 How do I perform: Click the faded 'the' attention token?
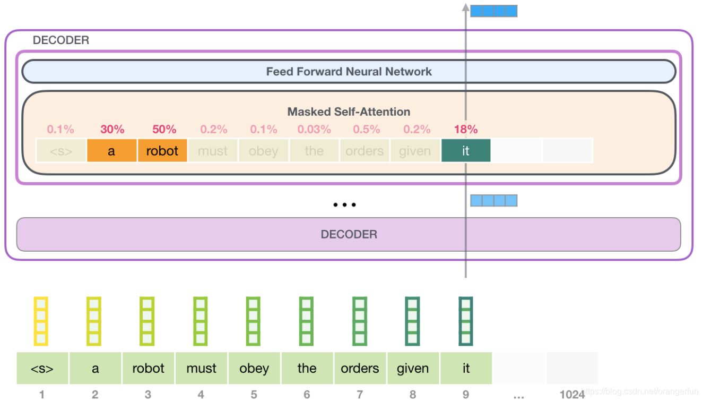314,151
